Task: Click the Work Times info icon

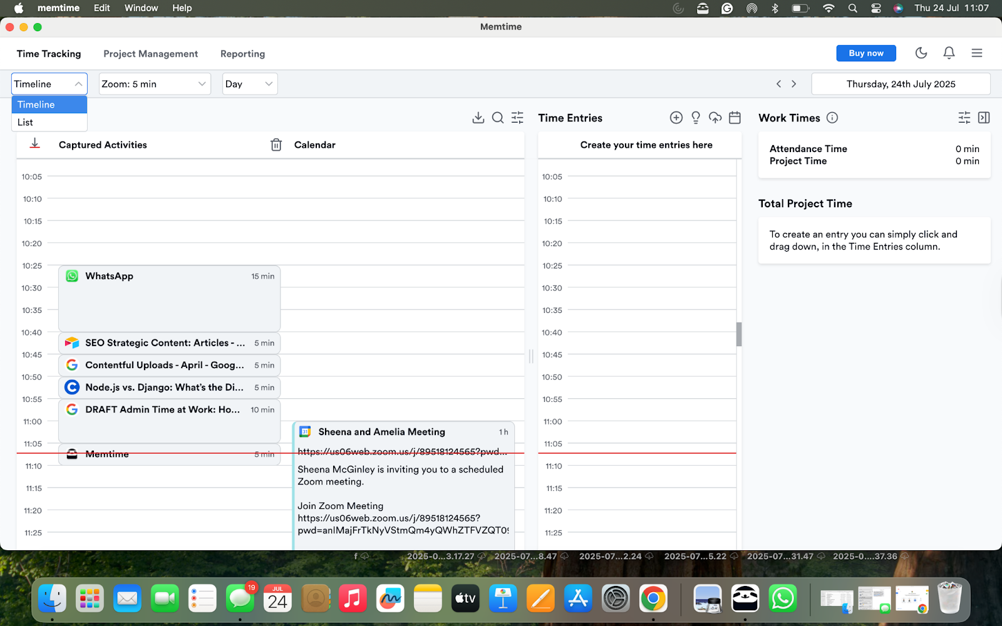Action: 832,118
